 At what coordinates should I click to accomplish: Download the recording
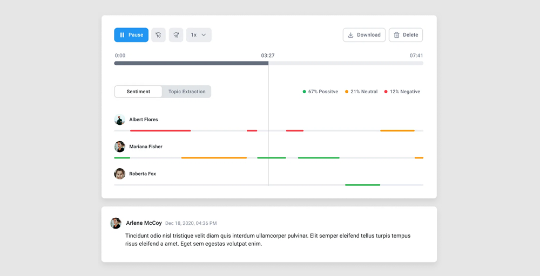[364, 35]
